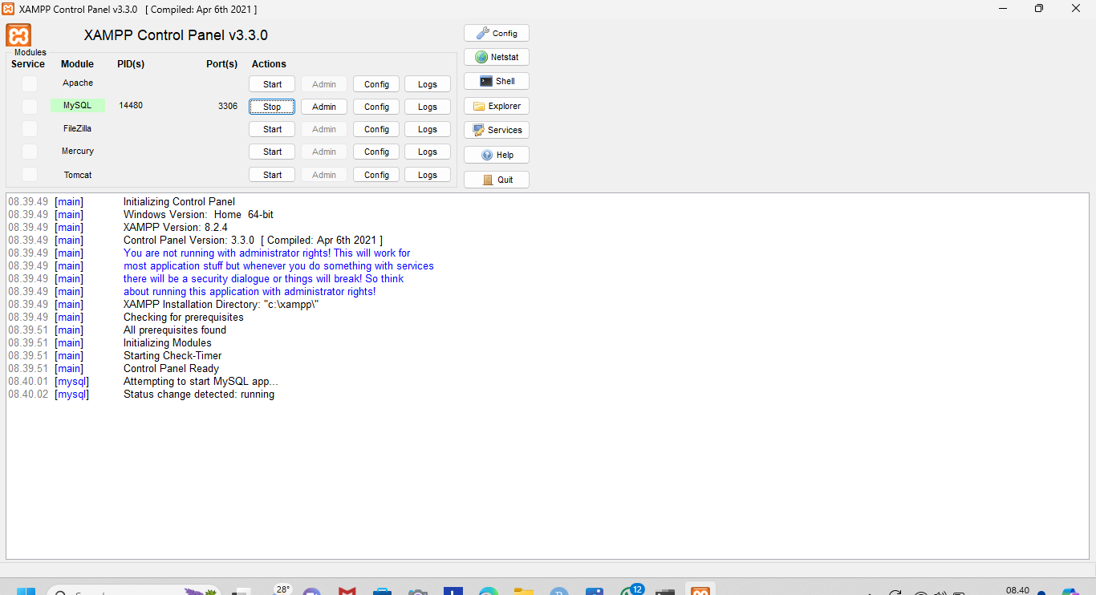Click the green MySQL module label

[x=78, y=105]
